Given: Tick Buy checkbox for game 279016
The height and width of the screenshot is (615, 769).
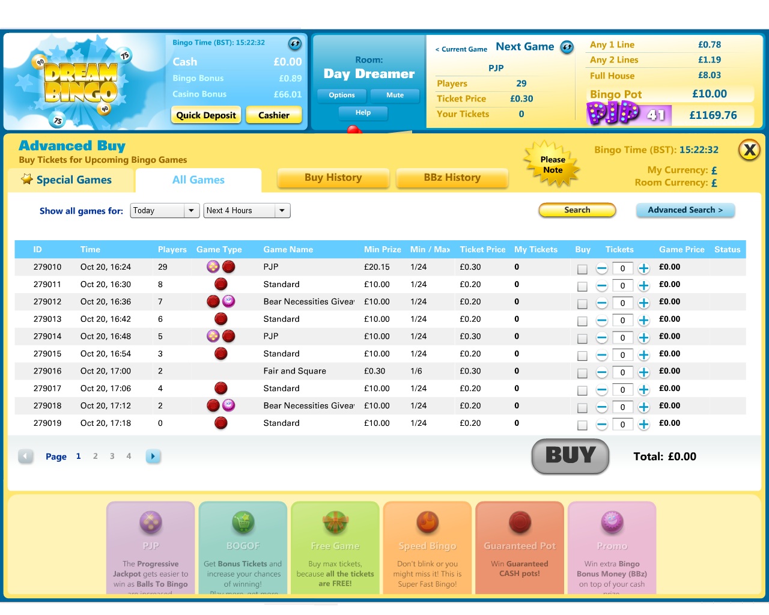Looking at the screenshot, I should pos(582,374).
